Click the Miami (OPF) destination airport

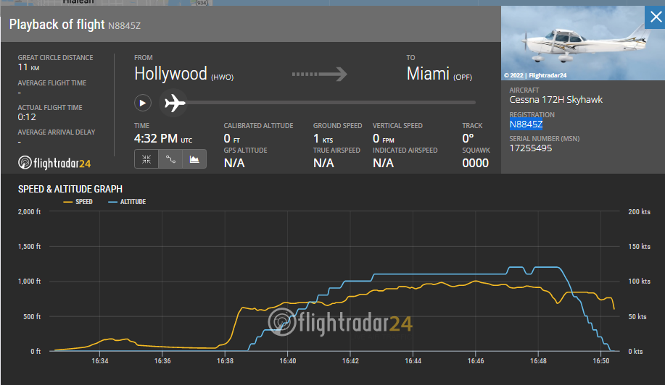coord(439,74)
